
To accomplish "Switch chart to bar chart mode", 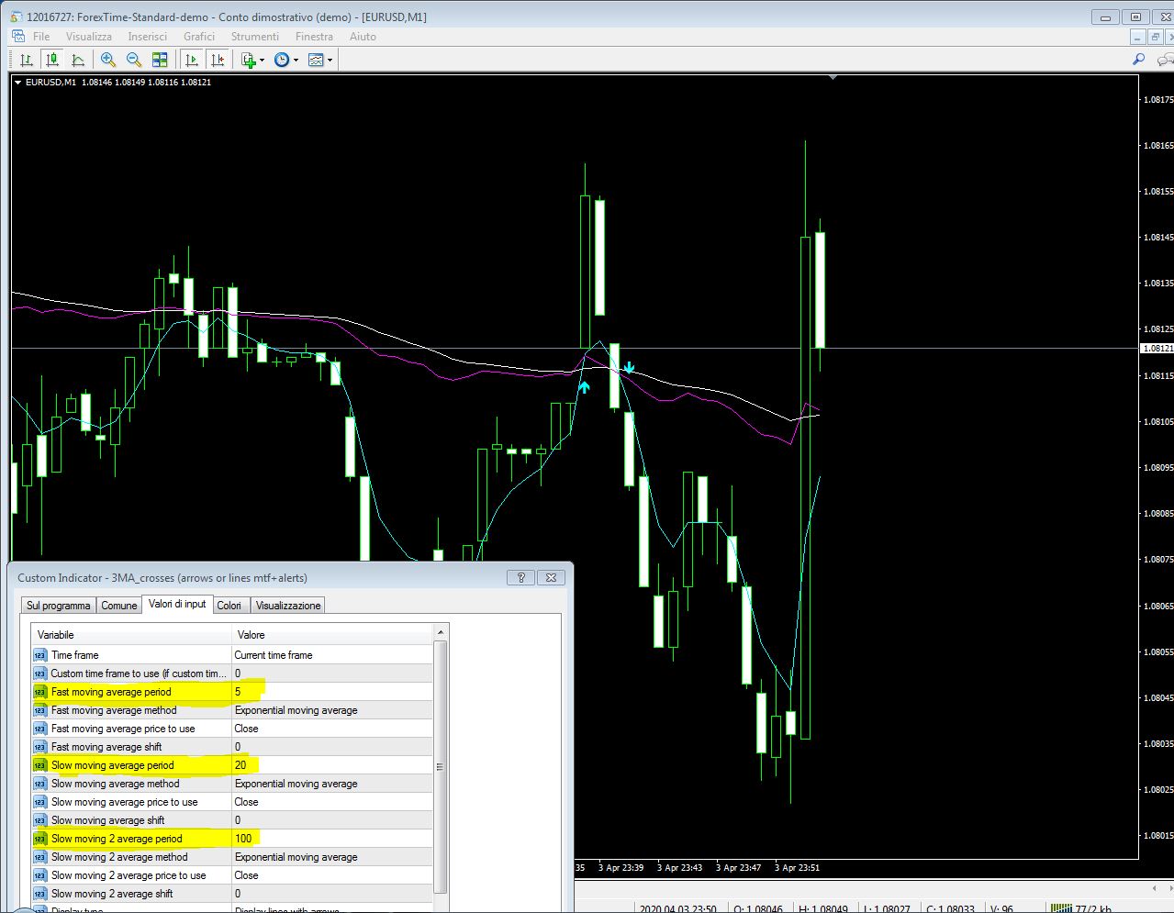I will click(x=27, y=60).
